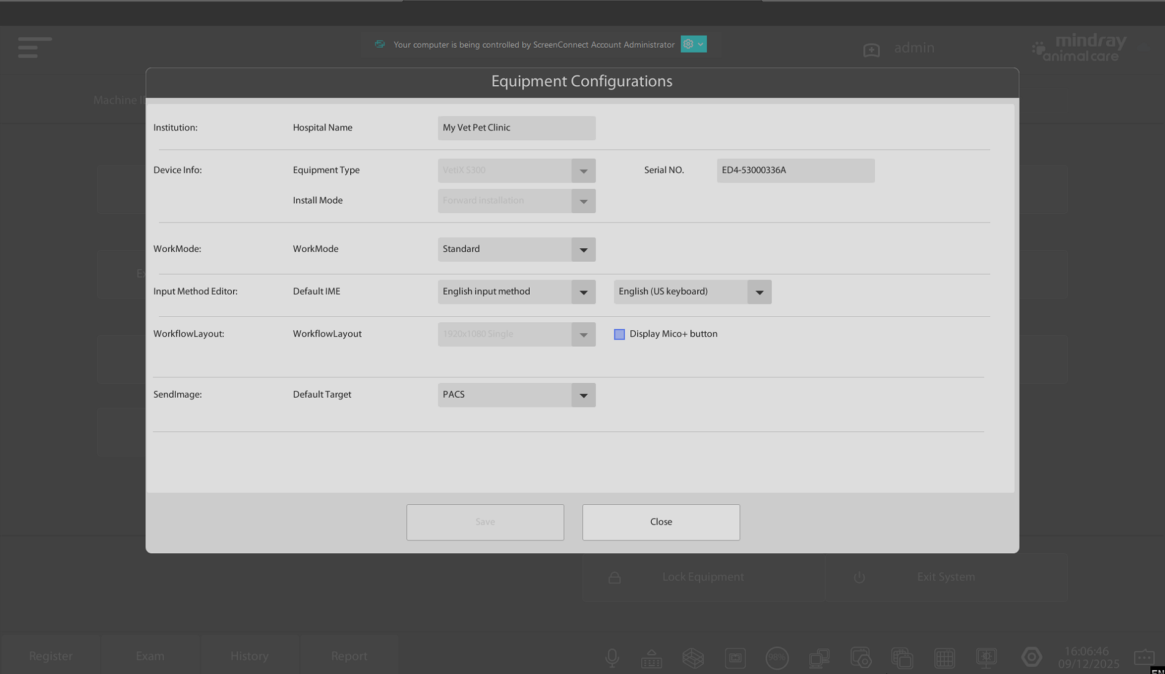Click the Exit System power icon

pyautogui.click(x=859, y=577)
